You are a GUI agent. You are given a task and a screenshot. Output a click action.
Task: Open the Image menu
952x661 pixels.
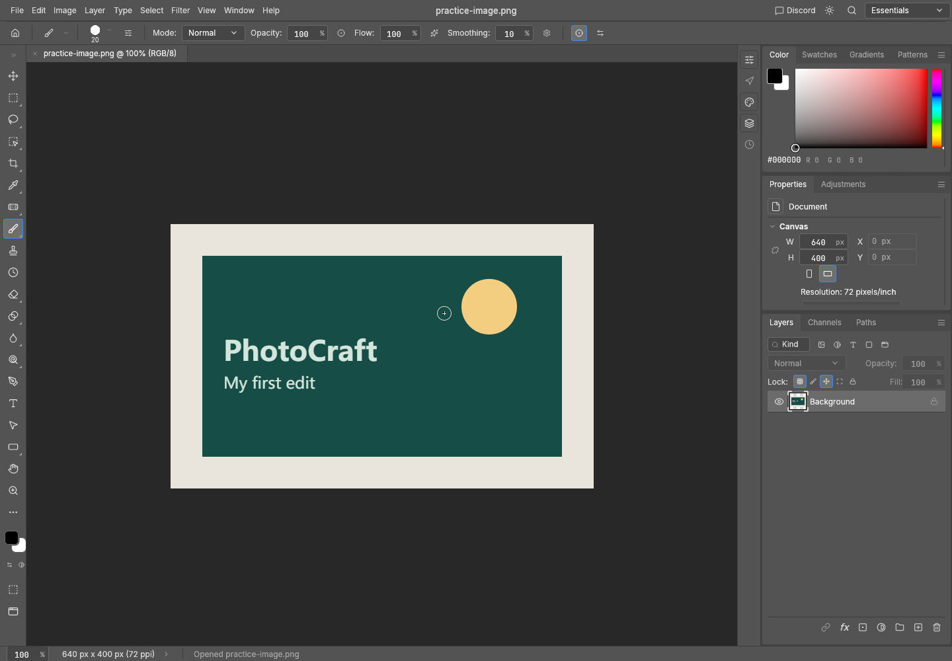point(65,11)
